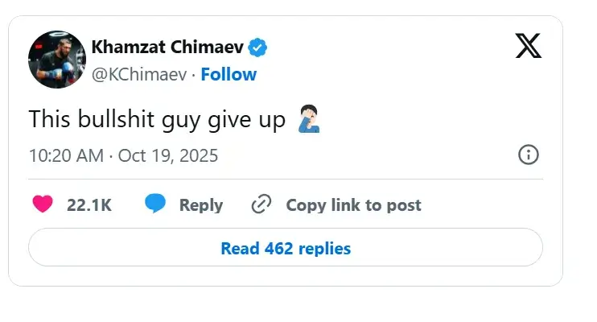Click the blue reply speech bubble icon
This screenshot has height=322, width=597.
(x=155, y=204)
